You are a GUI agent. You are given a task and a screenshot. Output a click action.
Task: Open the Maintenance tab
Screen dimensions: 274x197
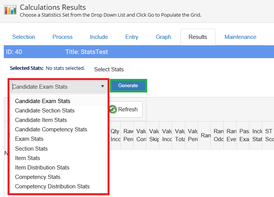240,37
